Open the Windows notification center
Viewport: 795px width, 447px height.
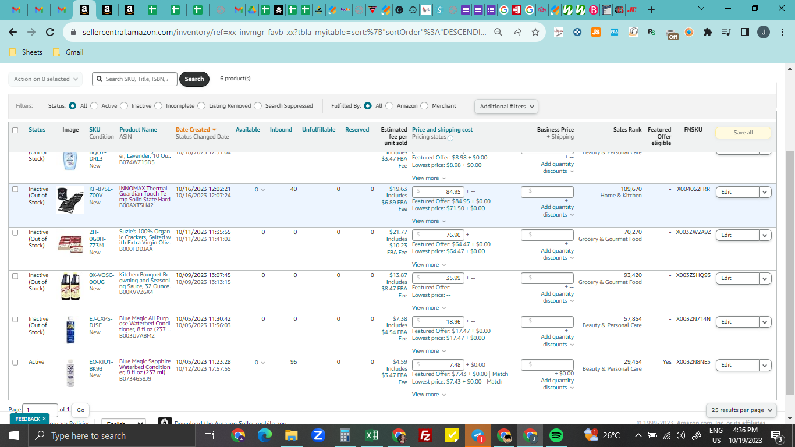pos(776,435)
